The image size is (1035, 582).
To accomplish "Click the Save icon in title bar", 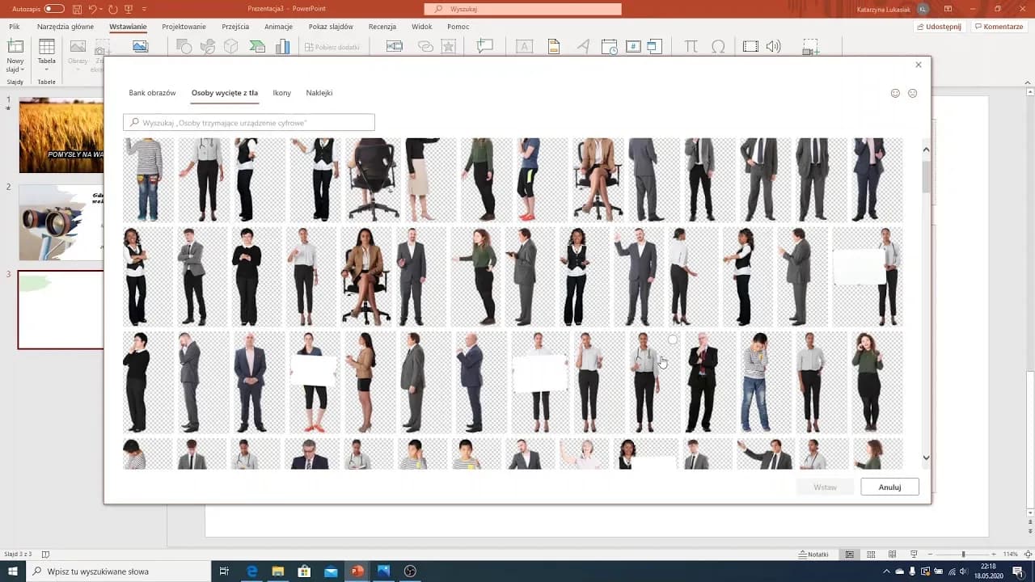I will pyautogui.click(x=77, y=9).
